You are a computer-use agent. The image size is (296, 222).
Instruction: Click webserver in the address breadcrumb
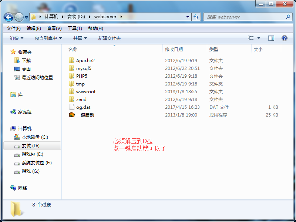coord(105,17)
